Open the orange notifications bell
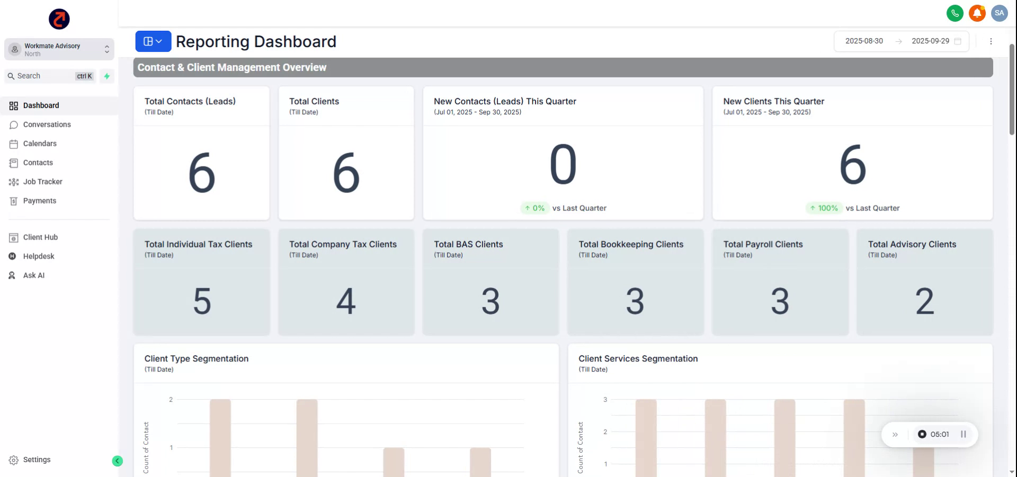 point(977,13)
